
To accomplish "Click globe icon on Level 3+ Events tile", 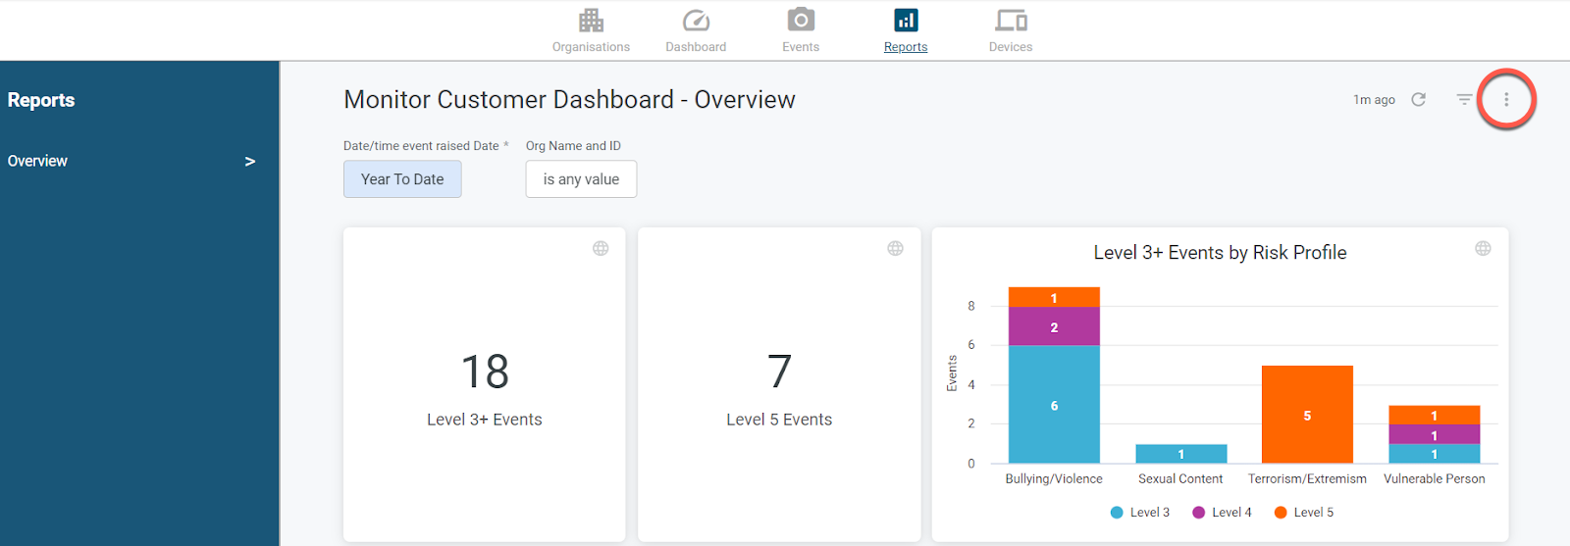I will point(601,248).
